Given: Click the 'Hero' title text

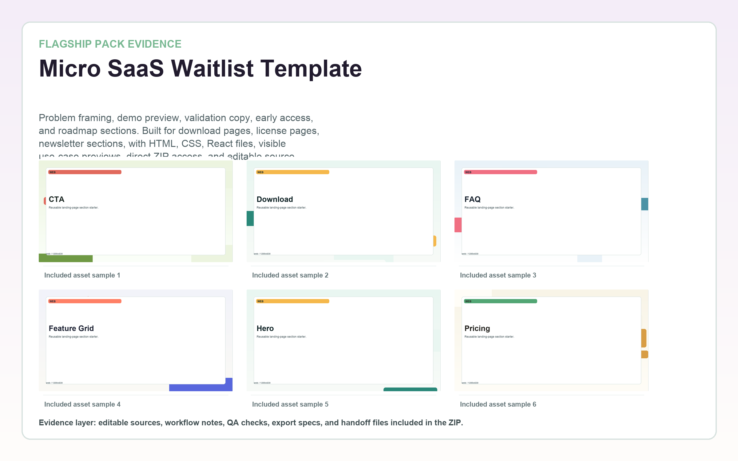Looking at the screenshot, I should pyautogui.click(x=265, y=328).
